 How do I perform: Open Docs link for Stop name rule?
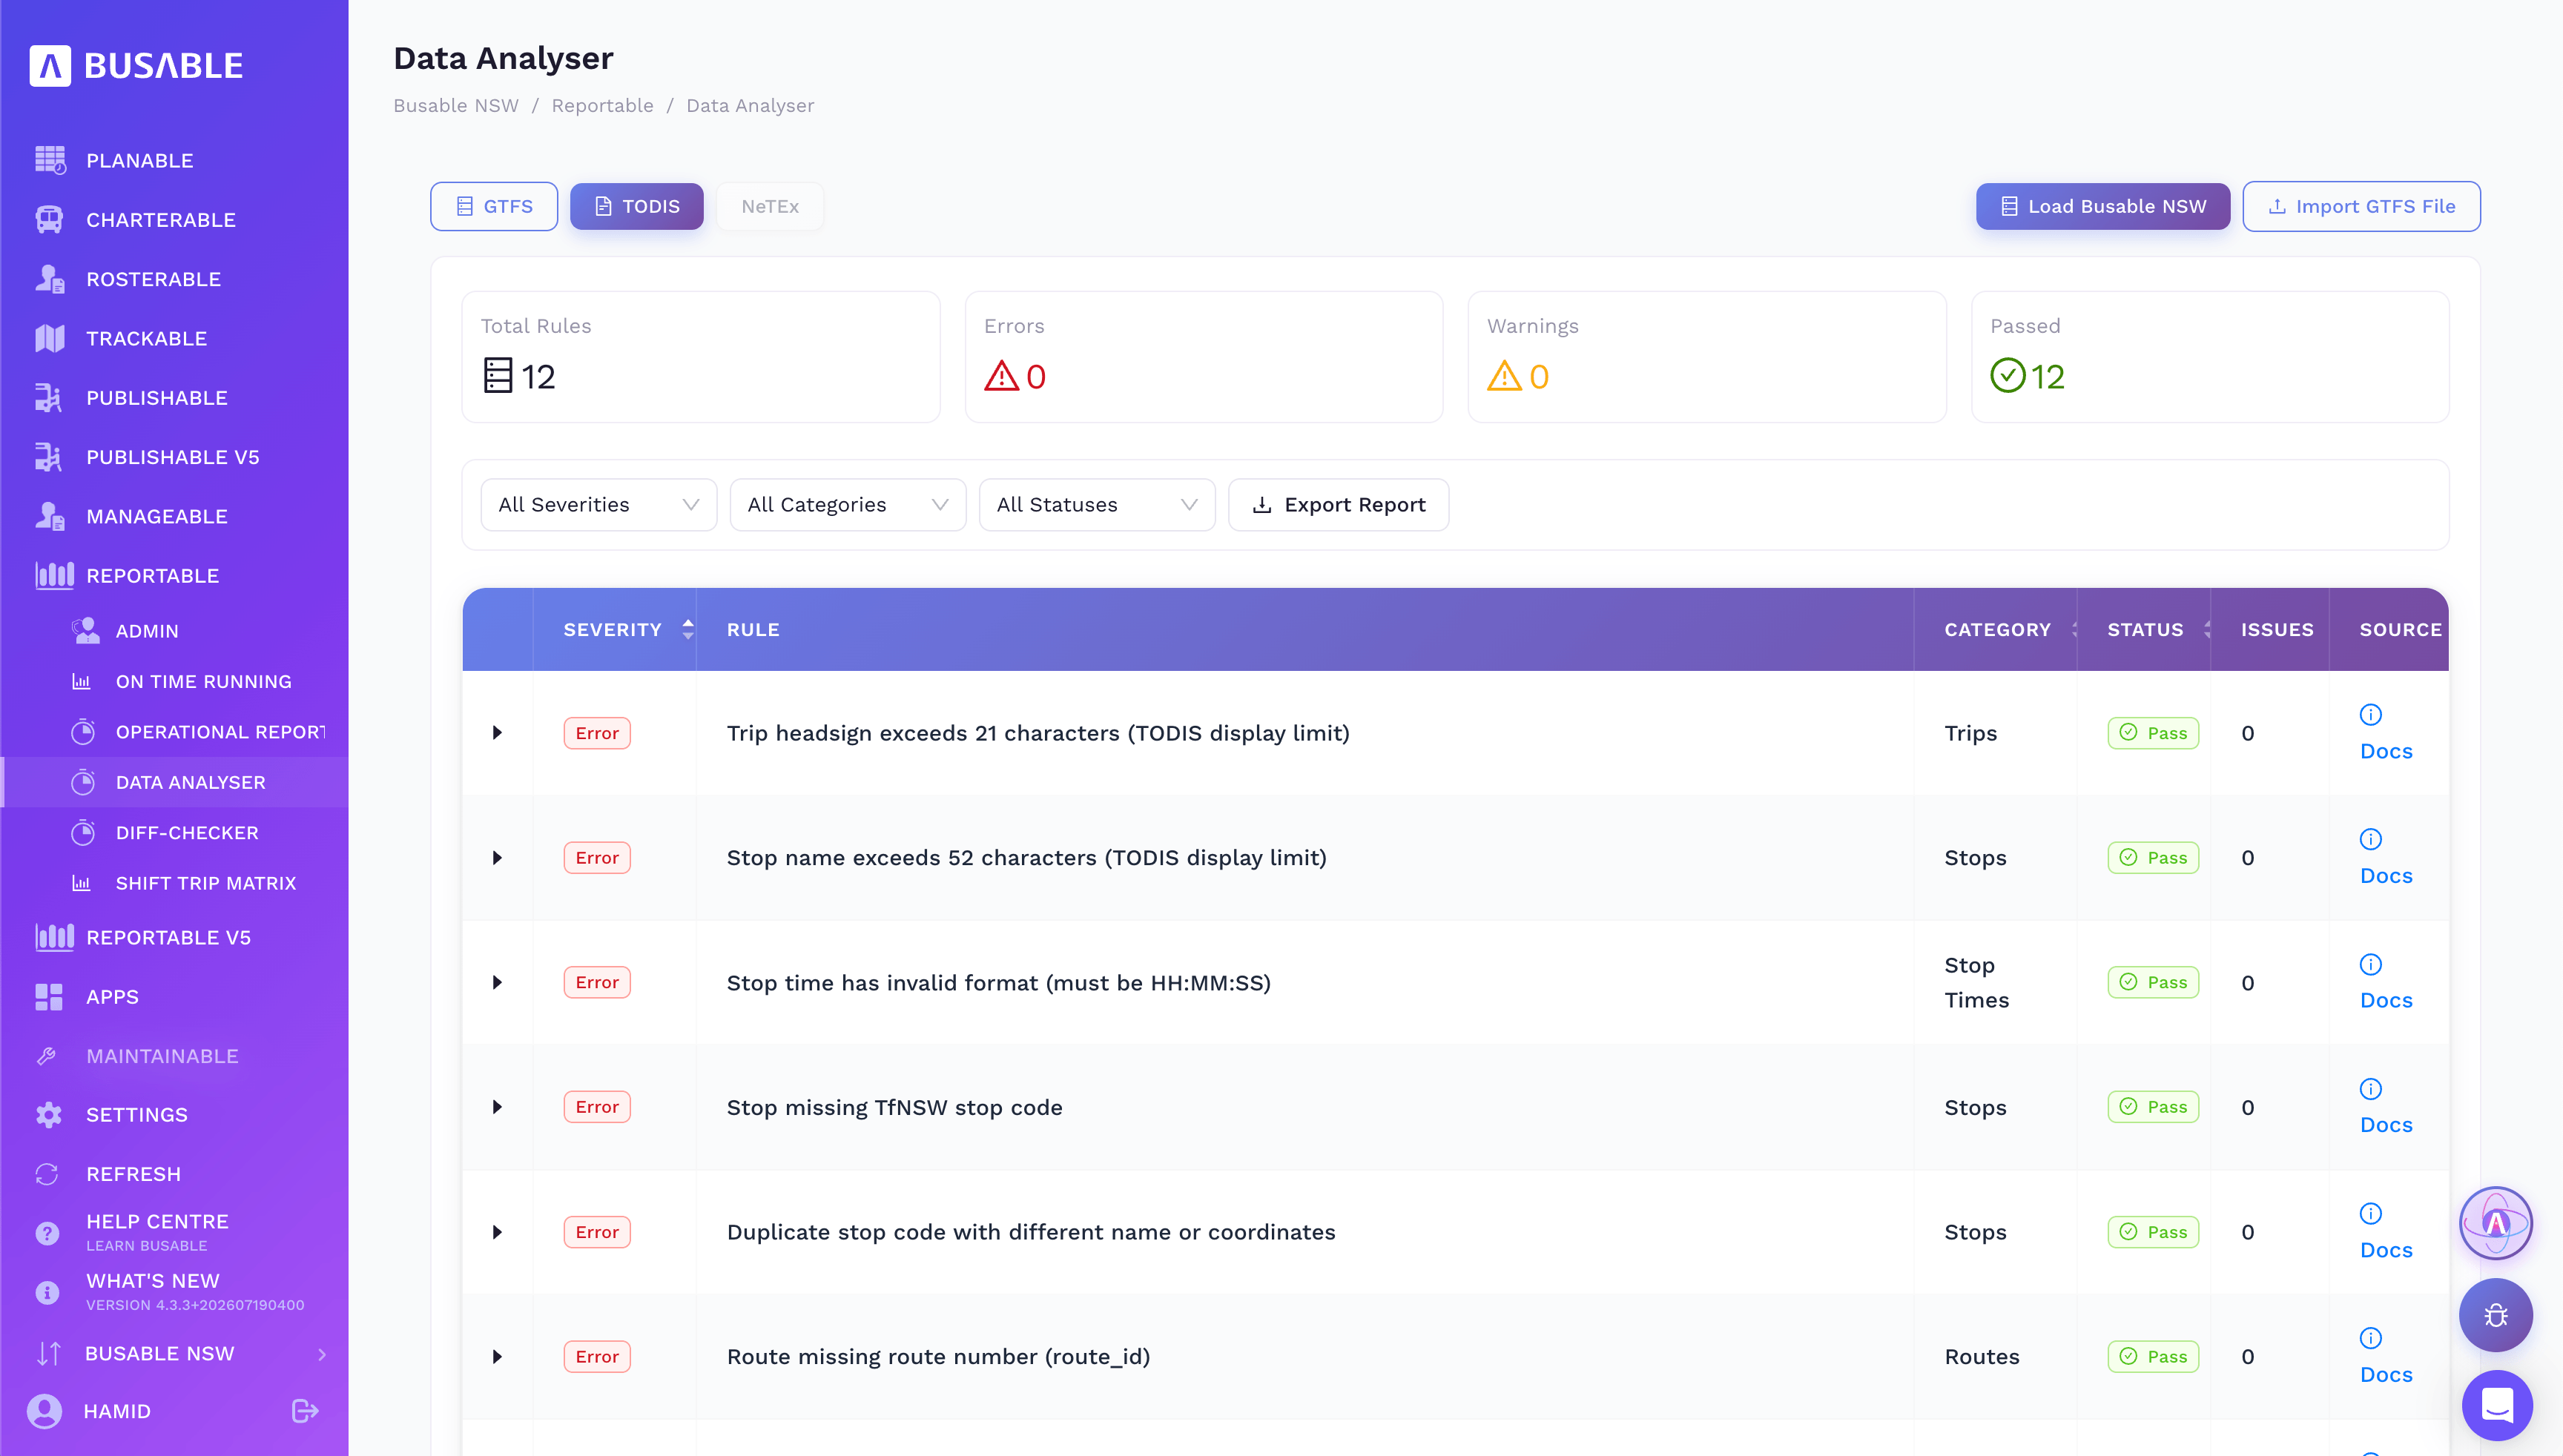(2386, 876)
